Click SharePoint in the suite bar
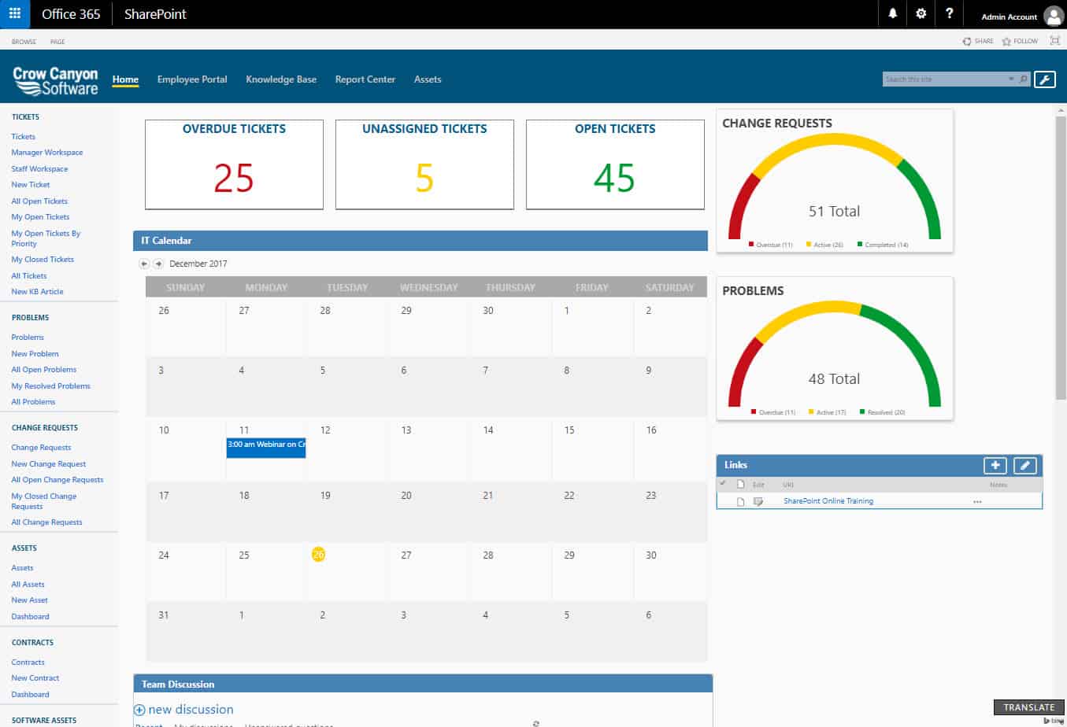Viewport: 1067px width, 727px height. tap(155, 14)
